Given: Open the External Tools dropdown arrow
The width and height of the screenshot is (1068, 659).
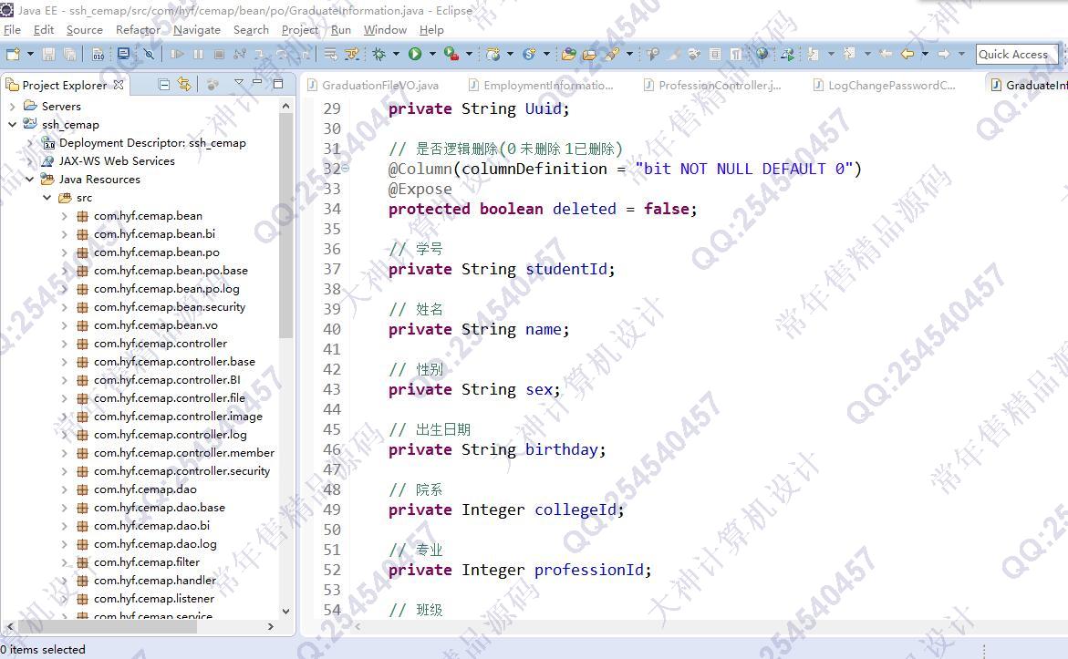Looking at the screenshot, I should (469, 54).
